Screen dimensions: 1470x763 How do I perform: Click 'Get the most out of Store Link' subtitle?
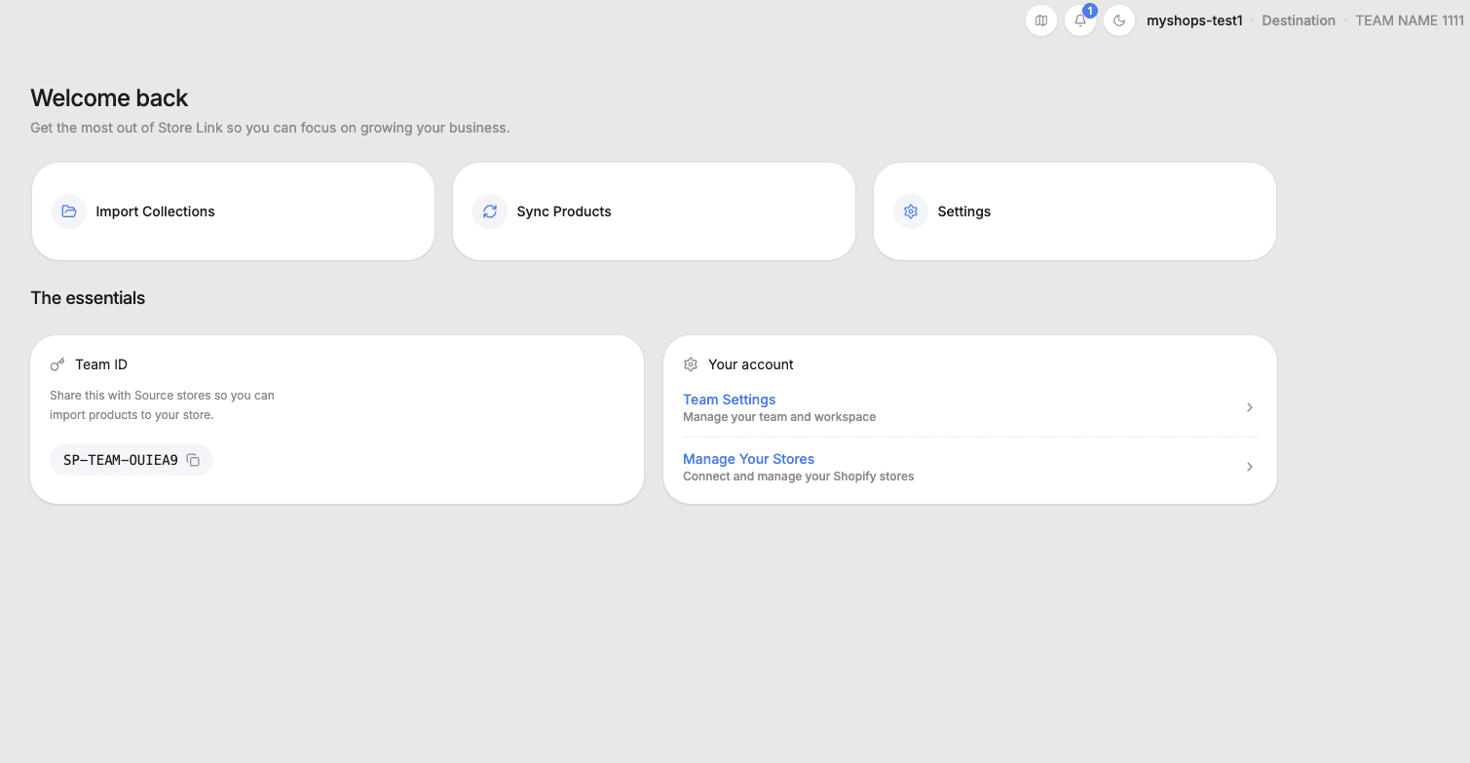[x=270, y=128]
